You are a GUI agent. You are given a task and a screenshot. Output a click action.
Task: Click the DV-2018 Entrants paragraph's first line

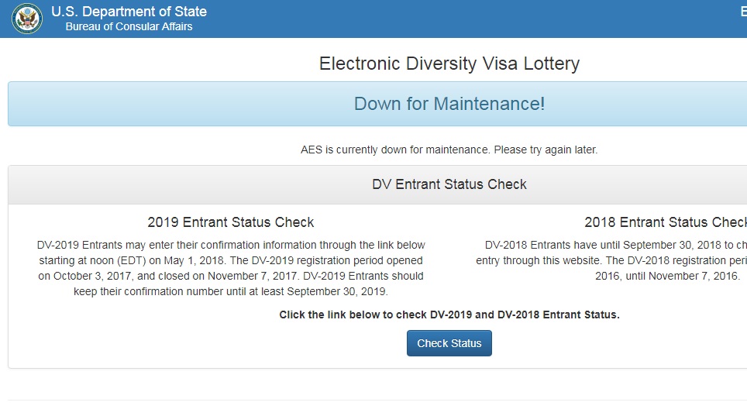[616, 245]
